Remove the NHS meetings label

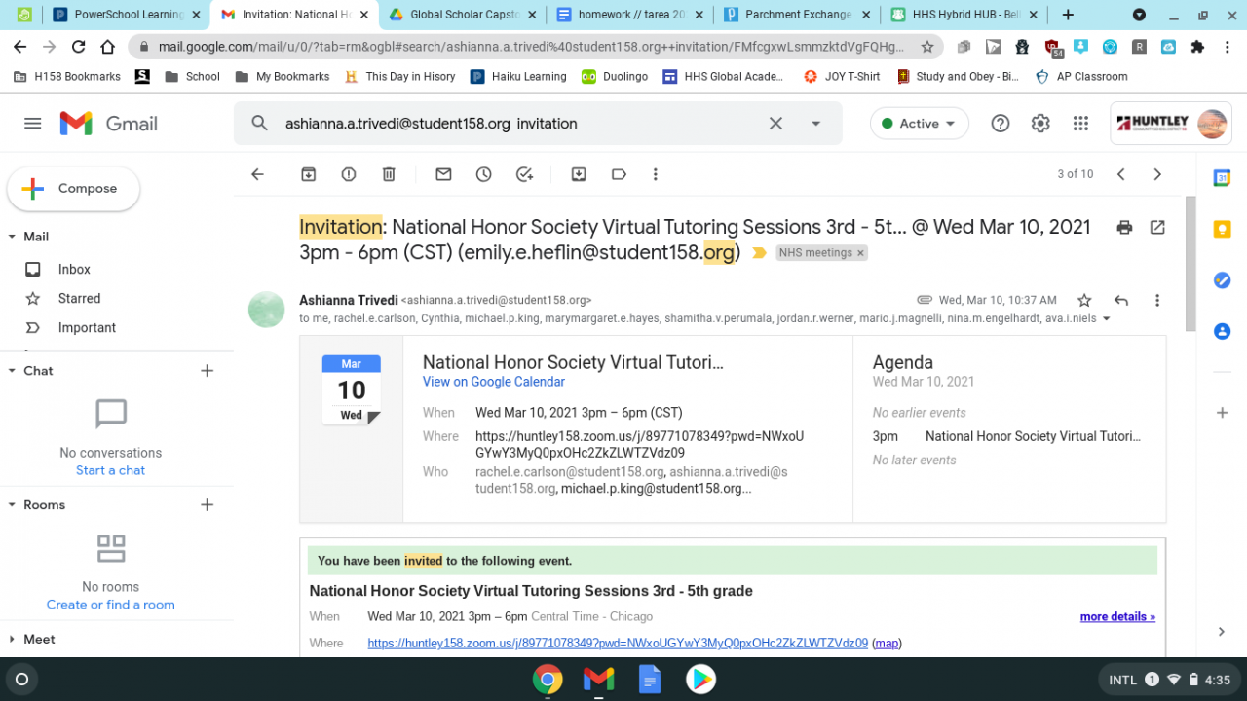(860, 253)
